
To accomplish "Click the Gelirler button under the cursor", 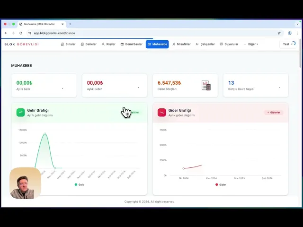I will (x=134, y=113).
